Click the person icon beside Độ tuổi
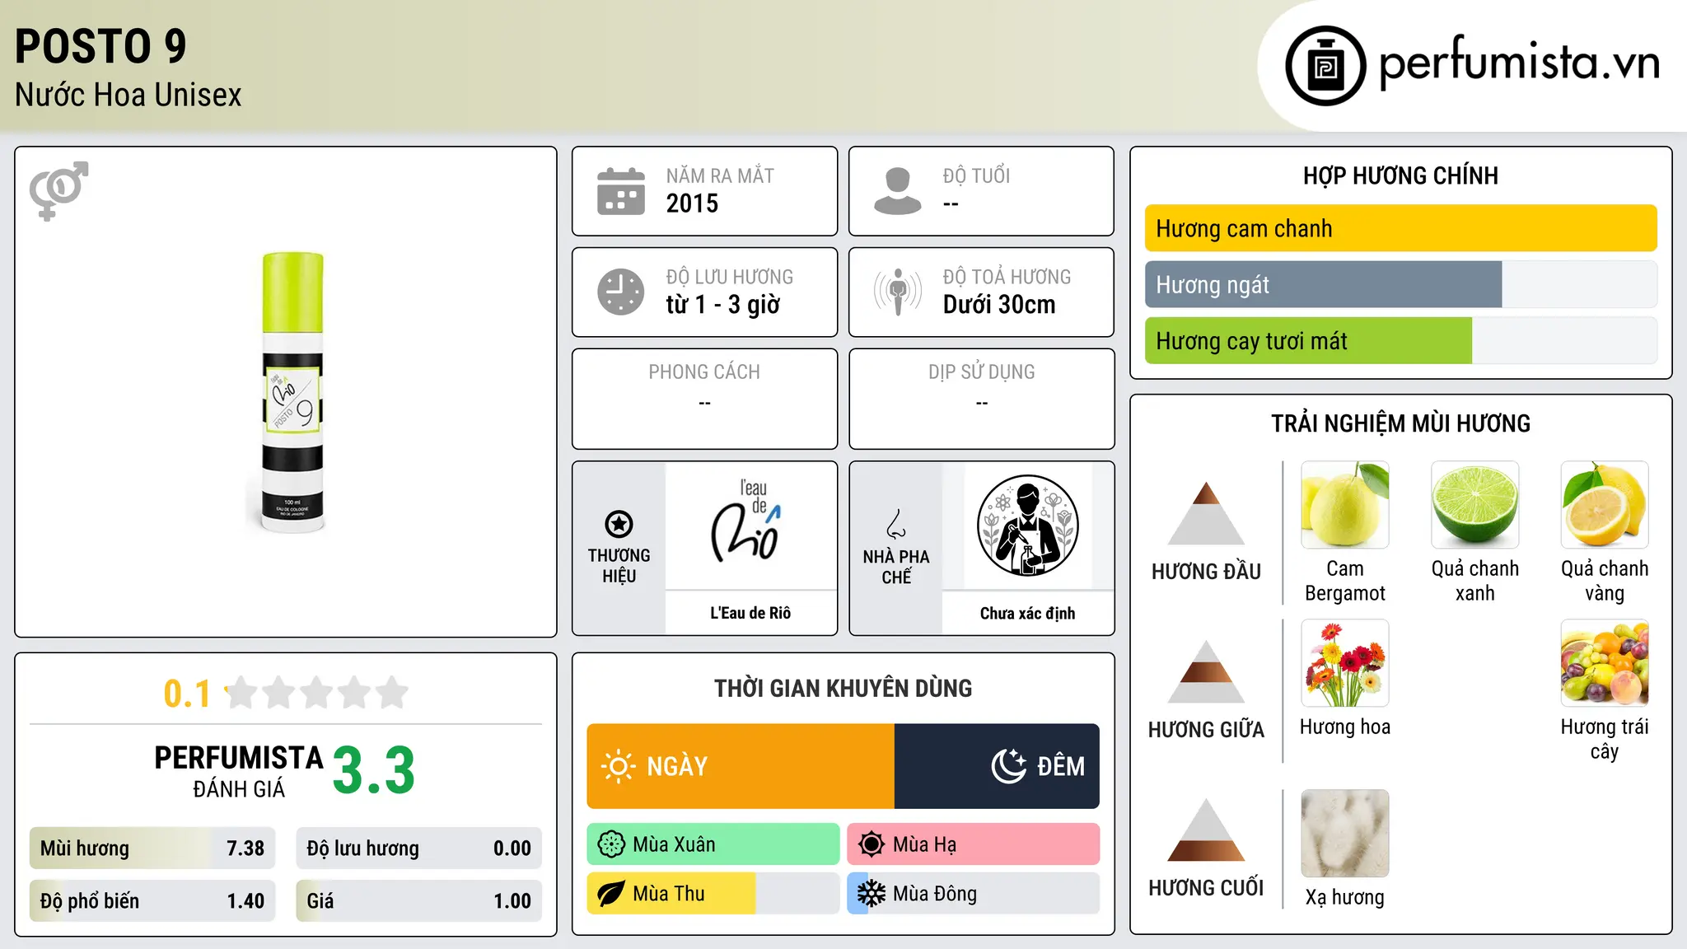 click(897, 191)
